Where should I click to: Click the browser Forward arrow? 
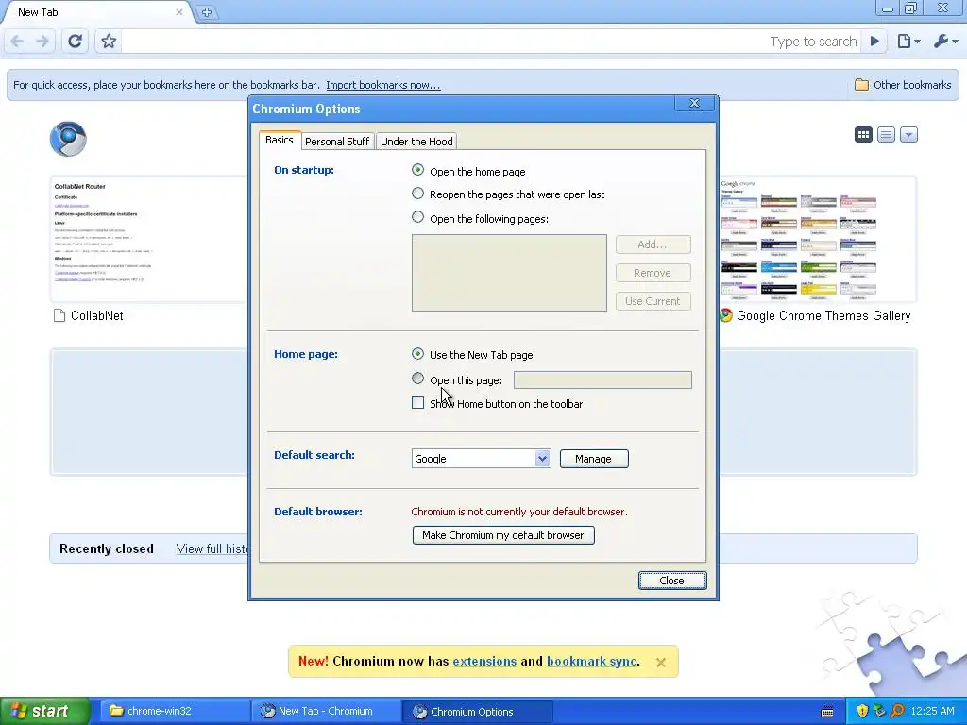[42, 42]
